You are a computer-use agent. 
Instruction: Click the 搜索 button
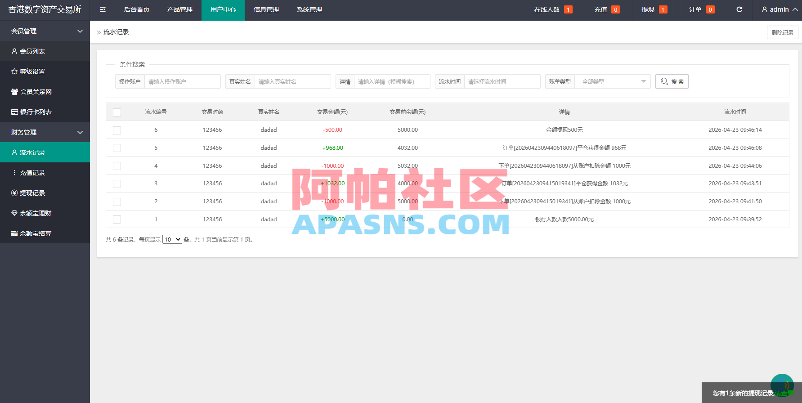click(672, 81)
